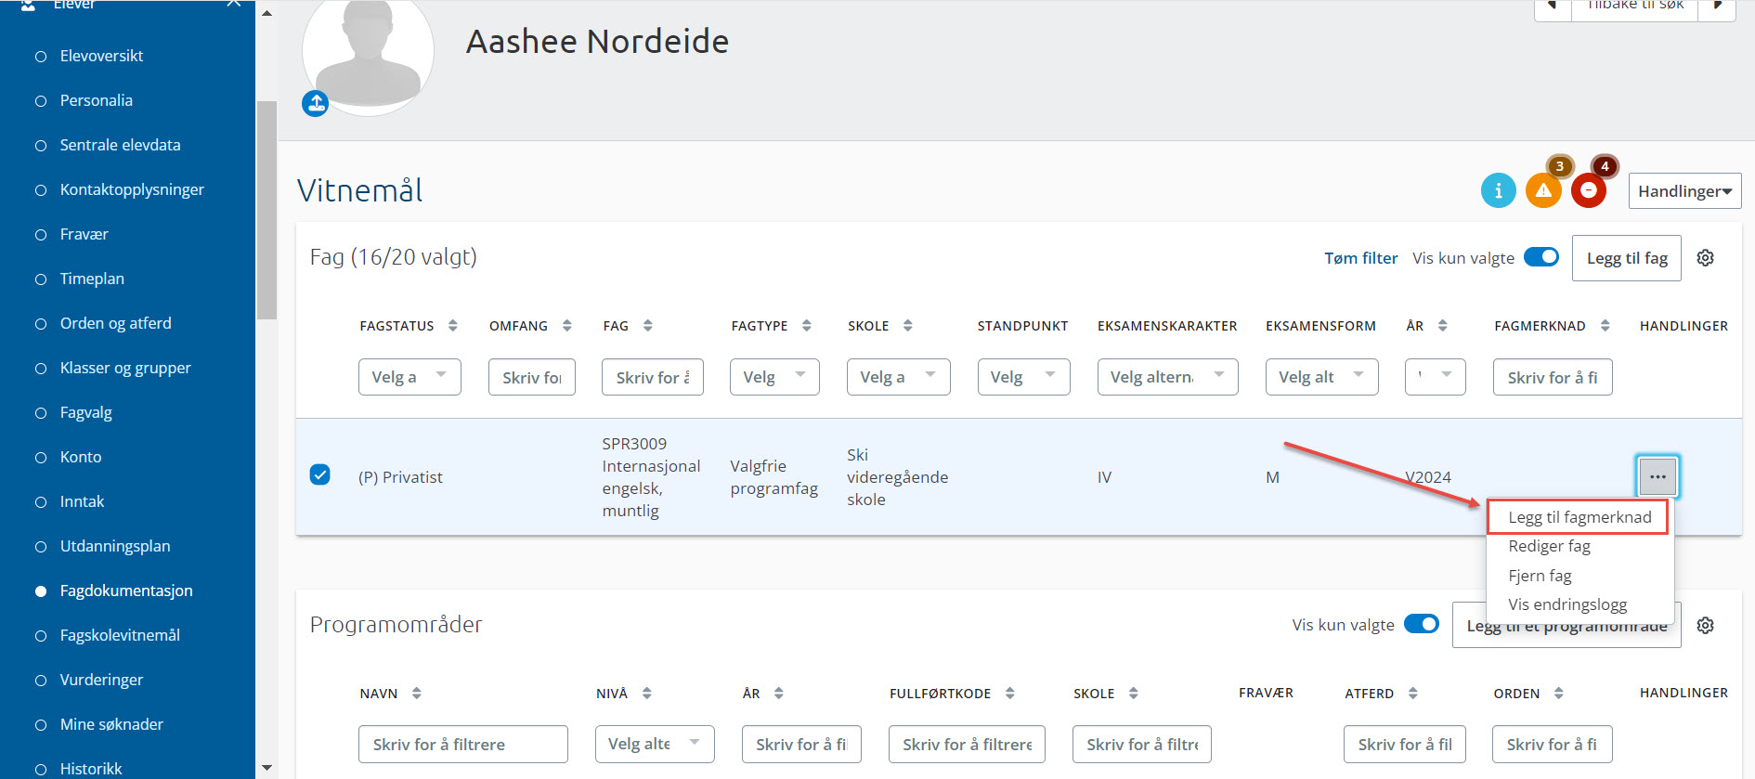1755x779 pixels.
Task: Choose Rediger fag from menu
Action: point(1549,546)
